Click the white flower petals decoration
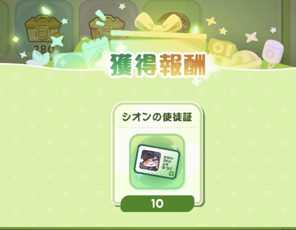Image resolution: width=296 pixels, height=230 pixels. pyautogui.click(x=38, y=58)
